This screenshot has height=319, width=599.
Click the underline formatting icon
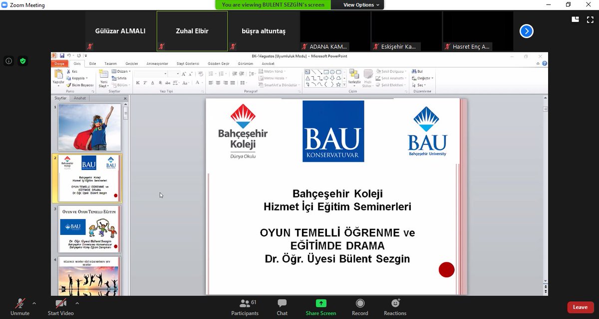[x=153, y=83]
